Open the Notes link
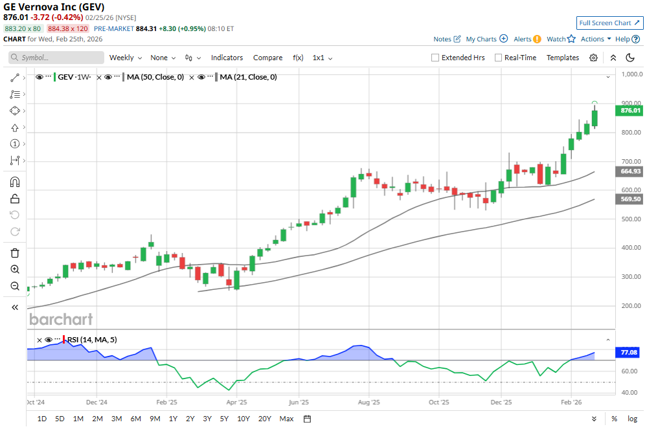The width and height of the screenshot is (647, 429). click(442, 39)
